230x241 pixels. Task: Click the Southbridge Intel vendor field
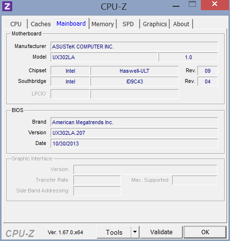(x=70, y=81)
